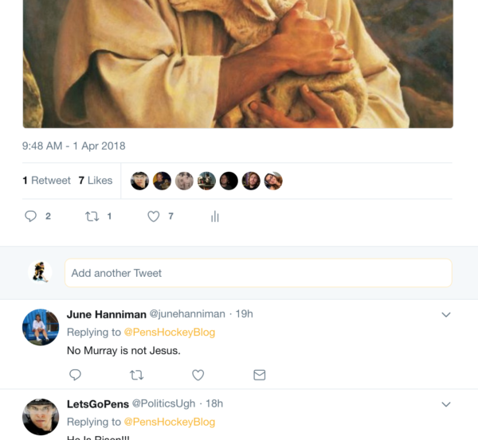The height and width of the screenshot is (440, 478).
Task: Expand options chevron on June Hanniman's tweet
Action: click(446, 315)
